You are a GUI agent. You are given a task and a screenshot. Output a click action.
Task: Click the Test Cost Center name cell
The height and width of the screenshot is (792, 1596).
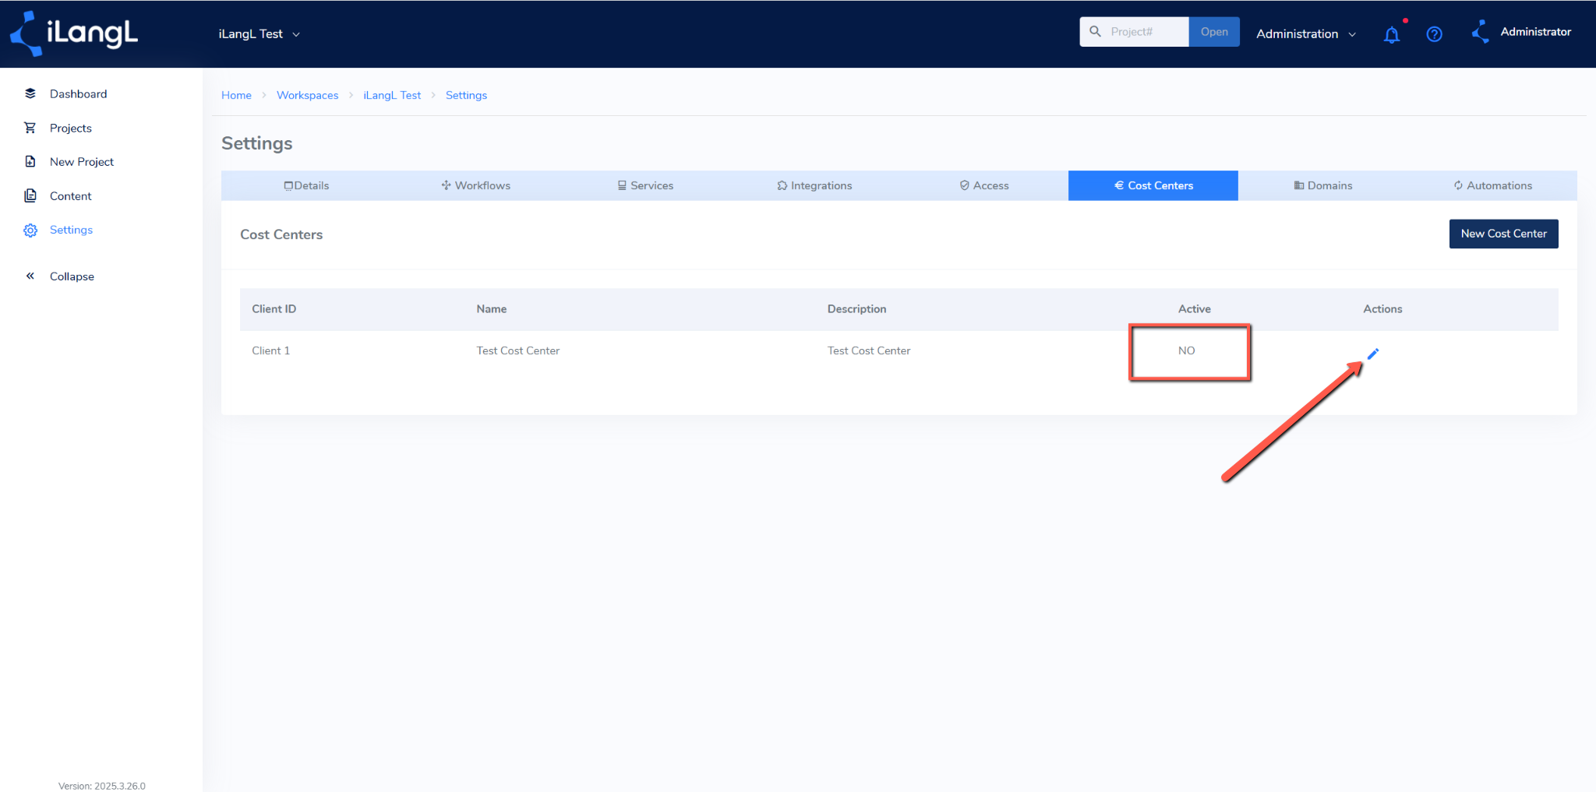coord(517,350)
